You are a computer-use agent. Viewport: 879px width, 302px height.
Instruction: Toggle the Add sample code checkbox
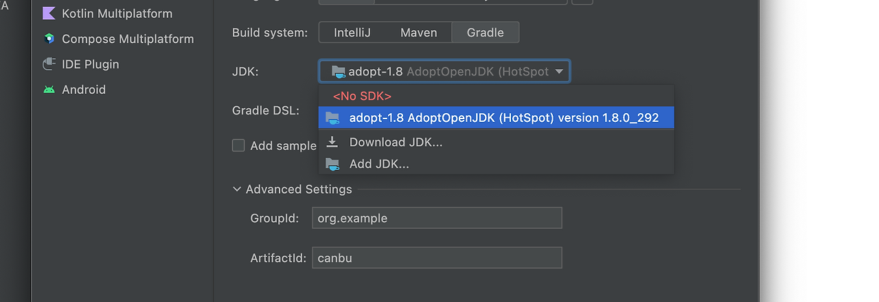coord(238,145)
